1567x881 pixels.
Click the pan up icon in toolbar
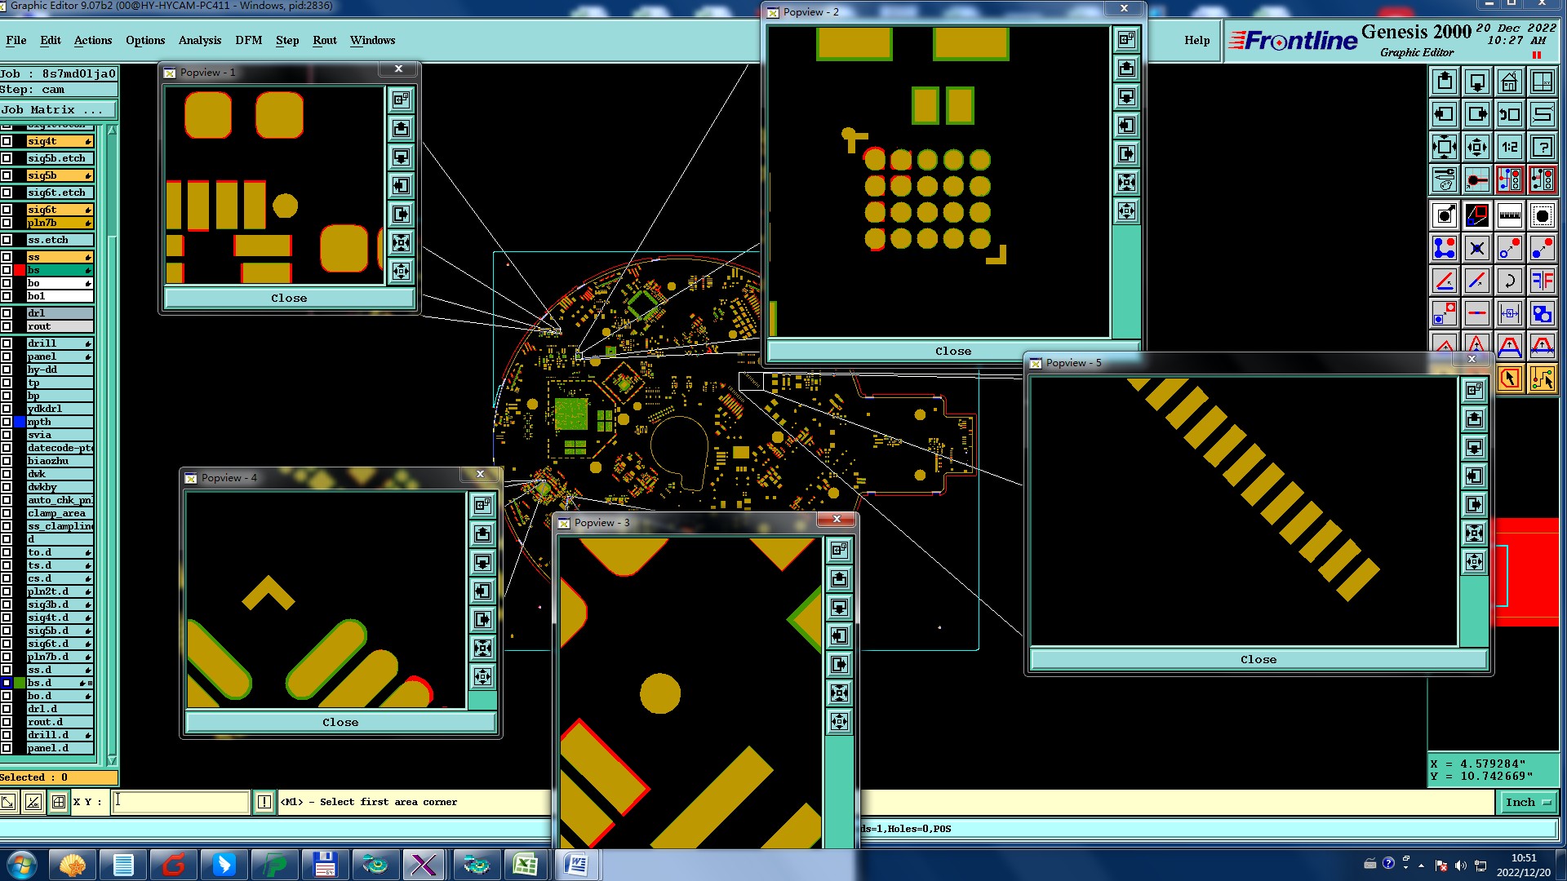(x=1444, y=82)
